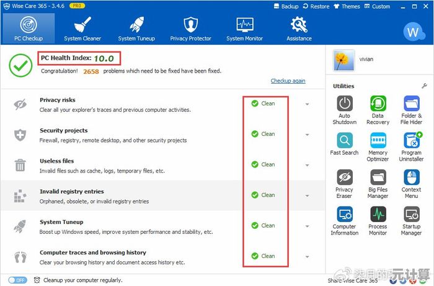
Task: Open the Program Uninstaller utility
Action: (411, 147)
